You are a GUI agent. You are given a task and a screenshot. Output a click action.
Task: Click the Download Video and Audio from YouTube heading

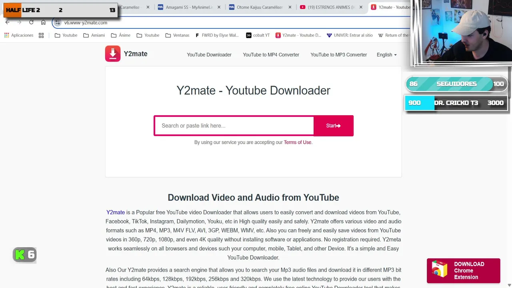(253, 198)
